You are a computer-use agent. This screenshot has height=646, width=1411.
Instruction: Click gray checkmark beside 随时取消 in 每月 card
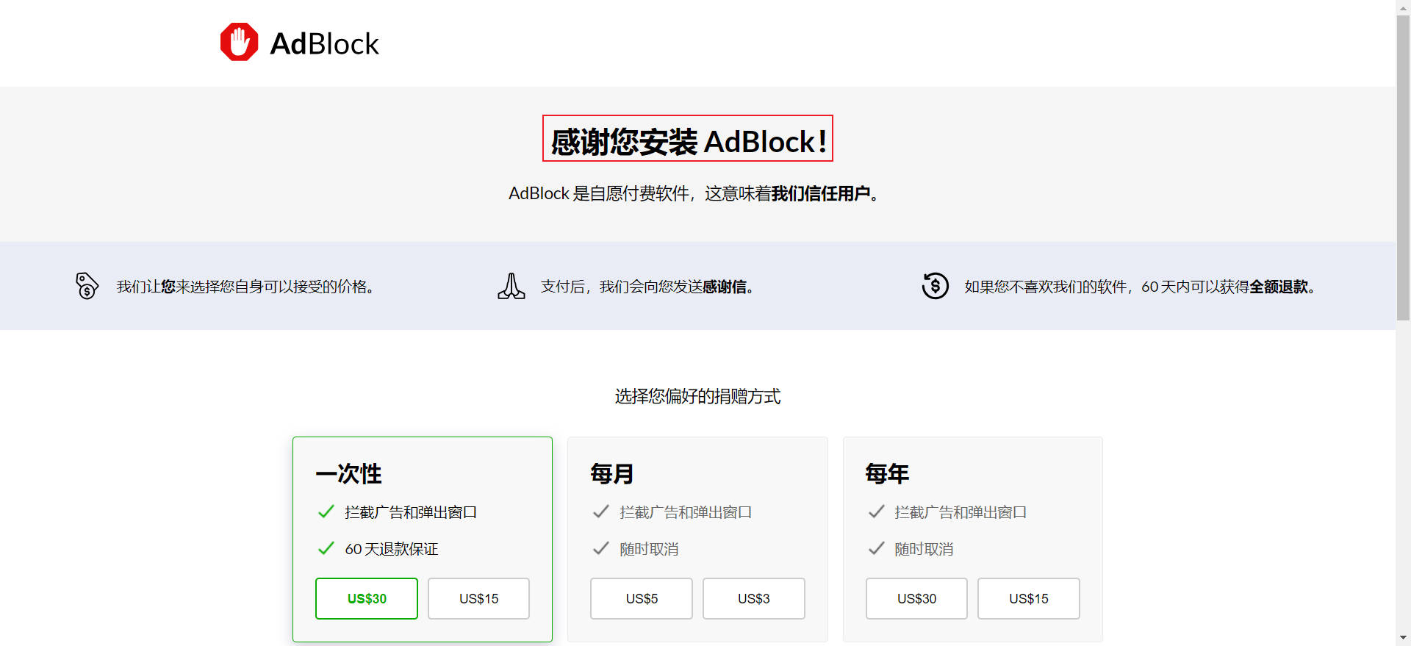click(x=600, y=548)
